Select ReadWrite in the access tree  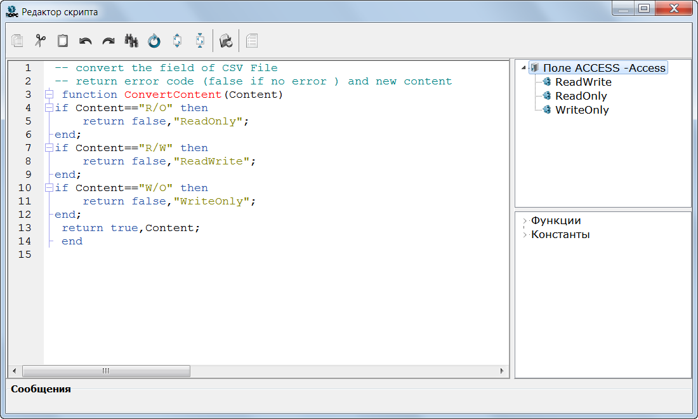[x=583, y=82]
